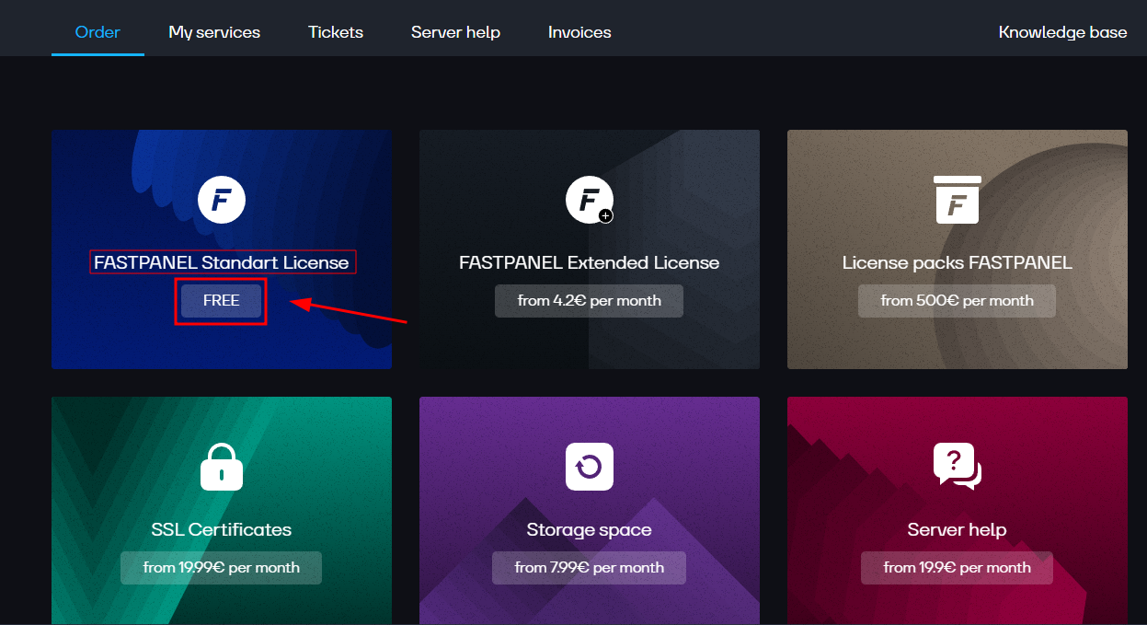Switch to the Order tab
Screen dimensions: 1147x625
coord(97,32)
